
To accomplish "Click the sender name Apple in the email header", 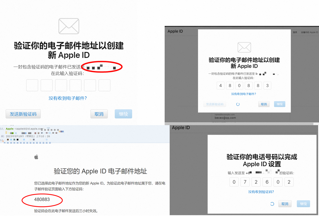I will (x=9, y=129).
